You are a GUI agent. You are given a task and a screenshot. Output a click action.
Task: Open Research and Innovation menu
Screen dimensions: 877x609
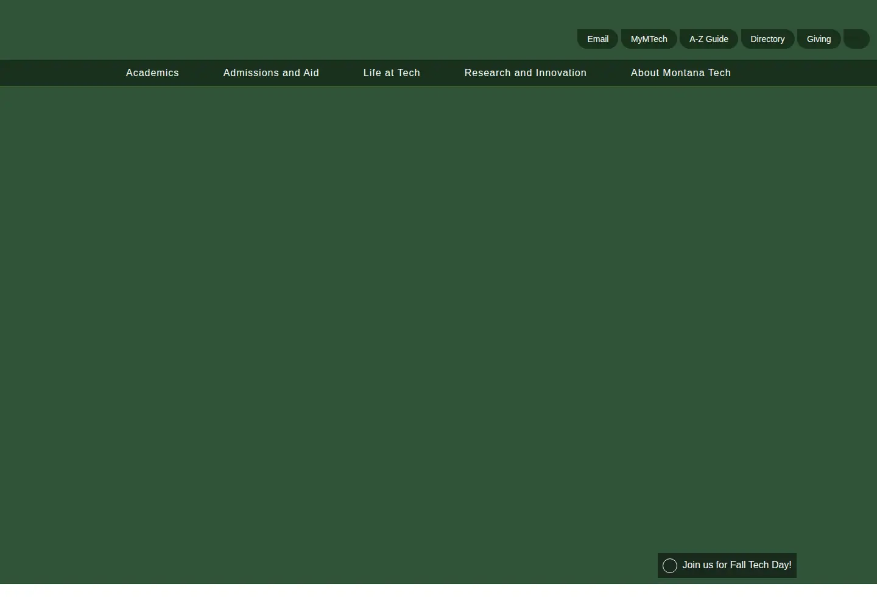pos(525,73)
